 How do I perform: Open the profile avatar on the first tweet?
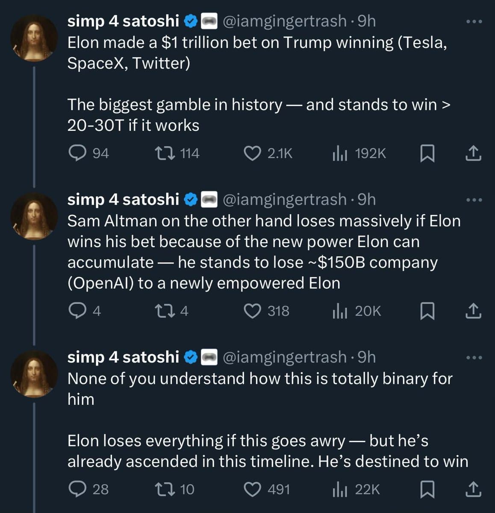(34, 38)
